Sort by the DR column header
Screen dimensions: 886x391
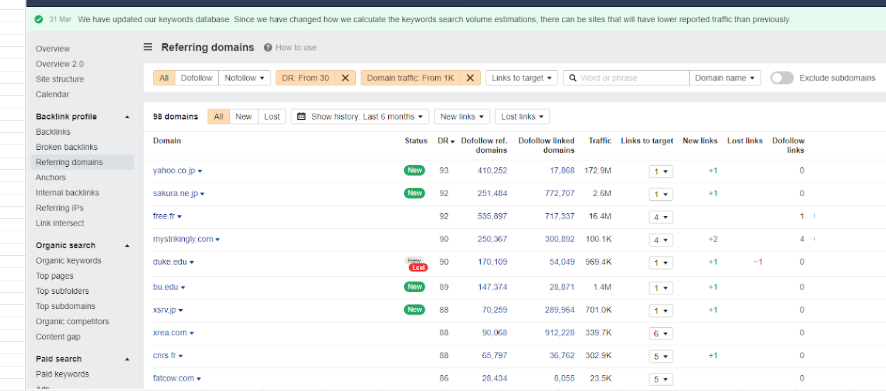tap(446, 141)
